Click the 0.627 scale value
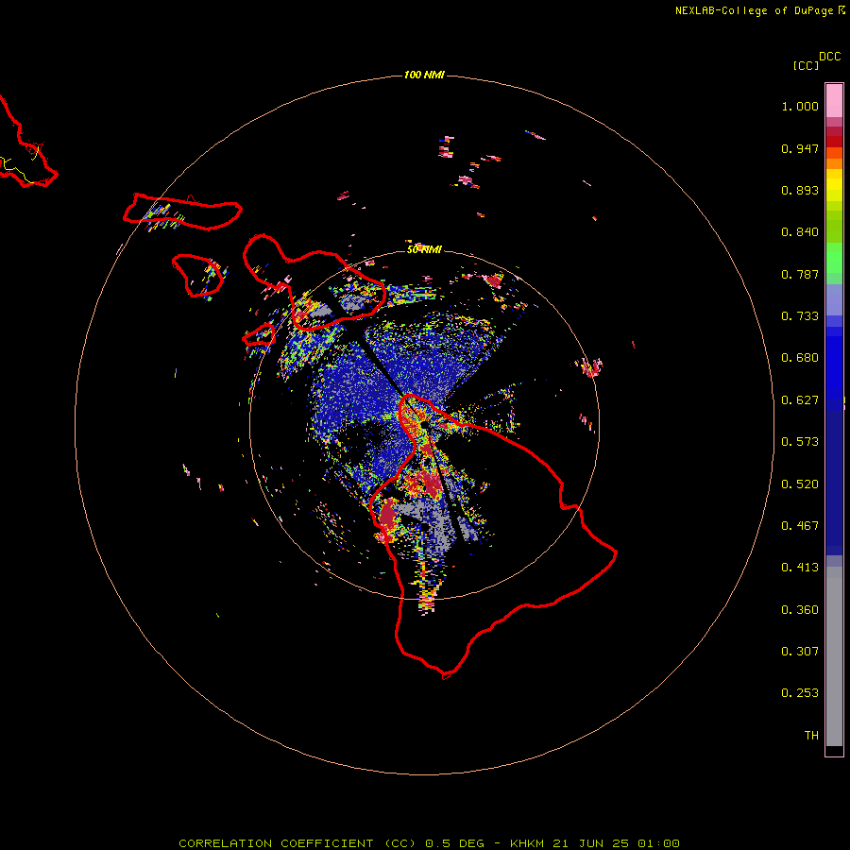The width and height of the screenshot is (850, 850). pos(800,400)
